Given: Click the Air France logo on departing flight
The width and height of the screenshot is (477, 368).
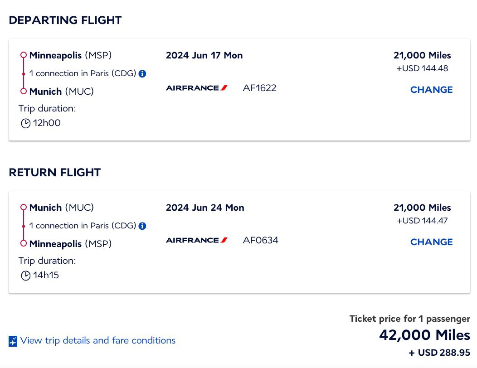Looking at the screenshot, I should click(x=196, y=88).
